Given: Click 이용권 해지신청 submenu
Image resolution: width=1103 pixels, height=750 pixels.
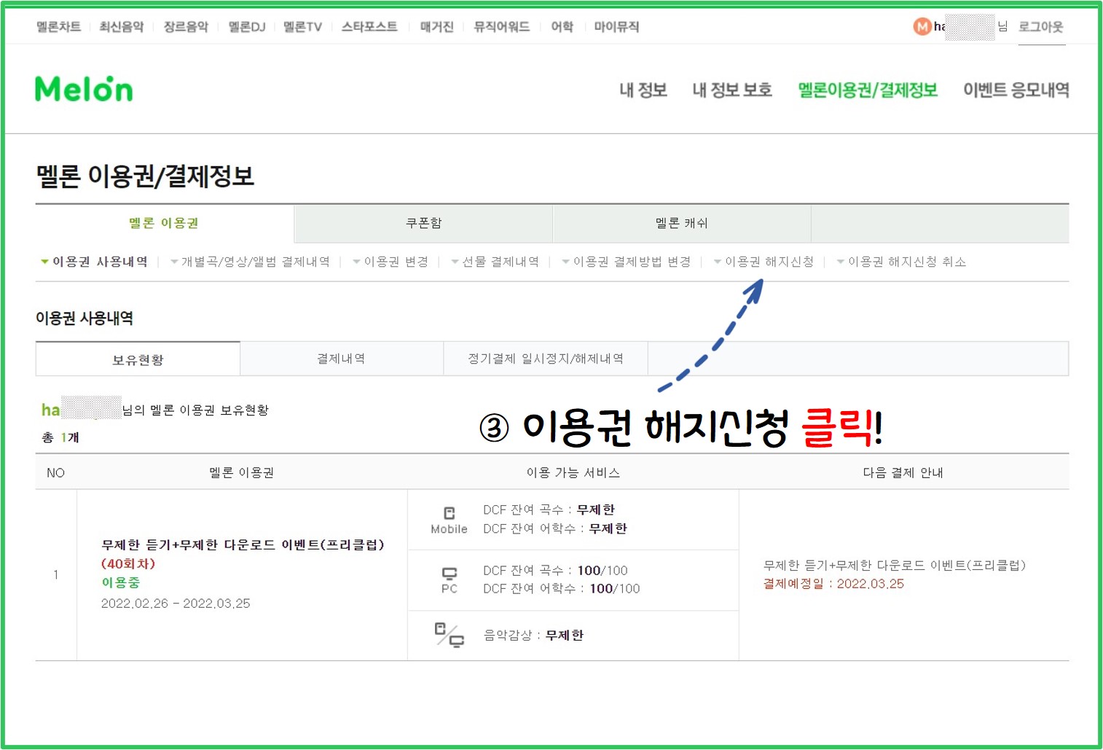Looking at the screenshot, I should click(769, 262).
